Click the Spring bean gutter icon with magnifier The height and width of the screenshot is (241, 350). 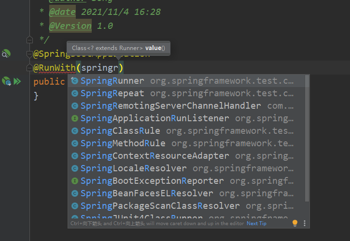click(x=6, y=53)
